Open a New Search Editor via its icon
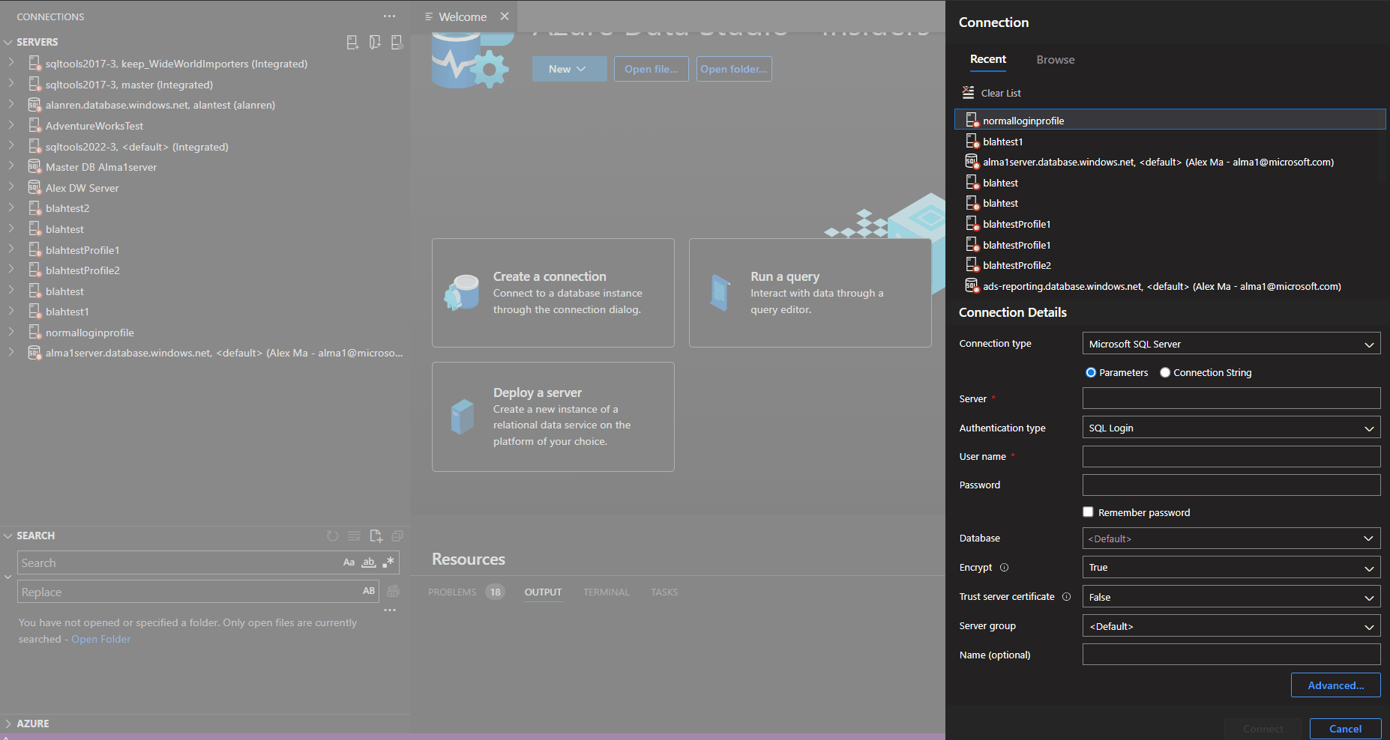 pyautogui.click(x=376, y=536)
